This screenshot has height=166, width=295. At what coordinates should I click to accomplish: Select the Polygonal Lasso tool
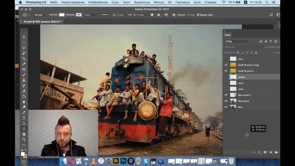pos(24,48)
